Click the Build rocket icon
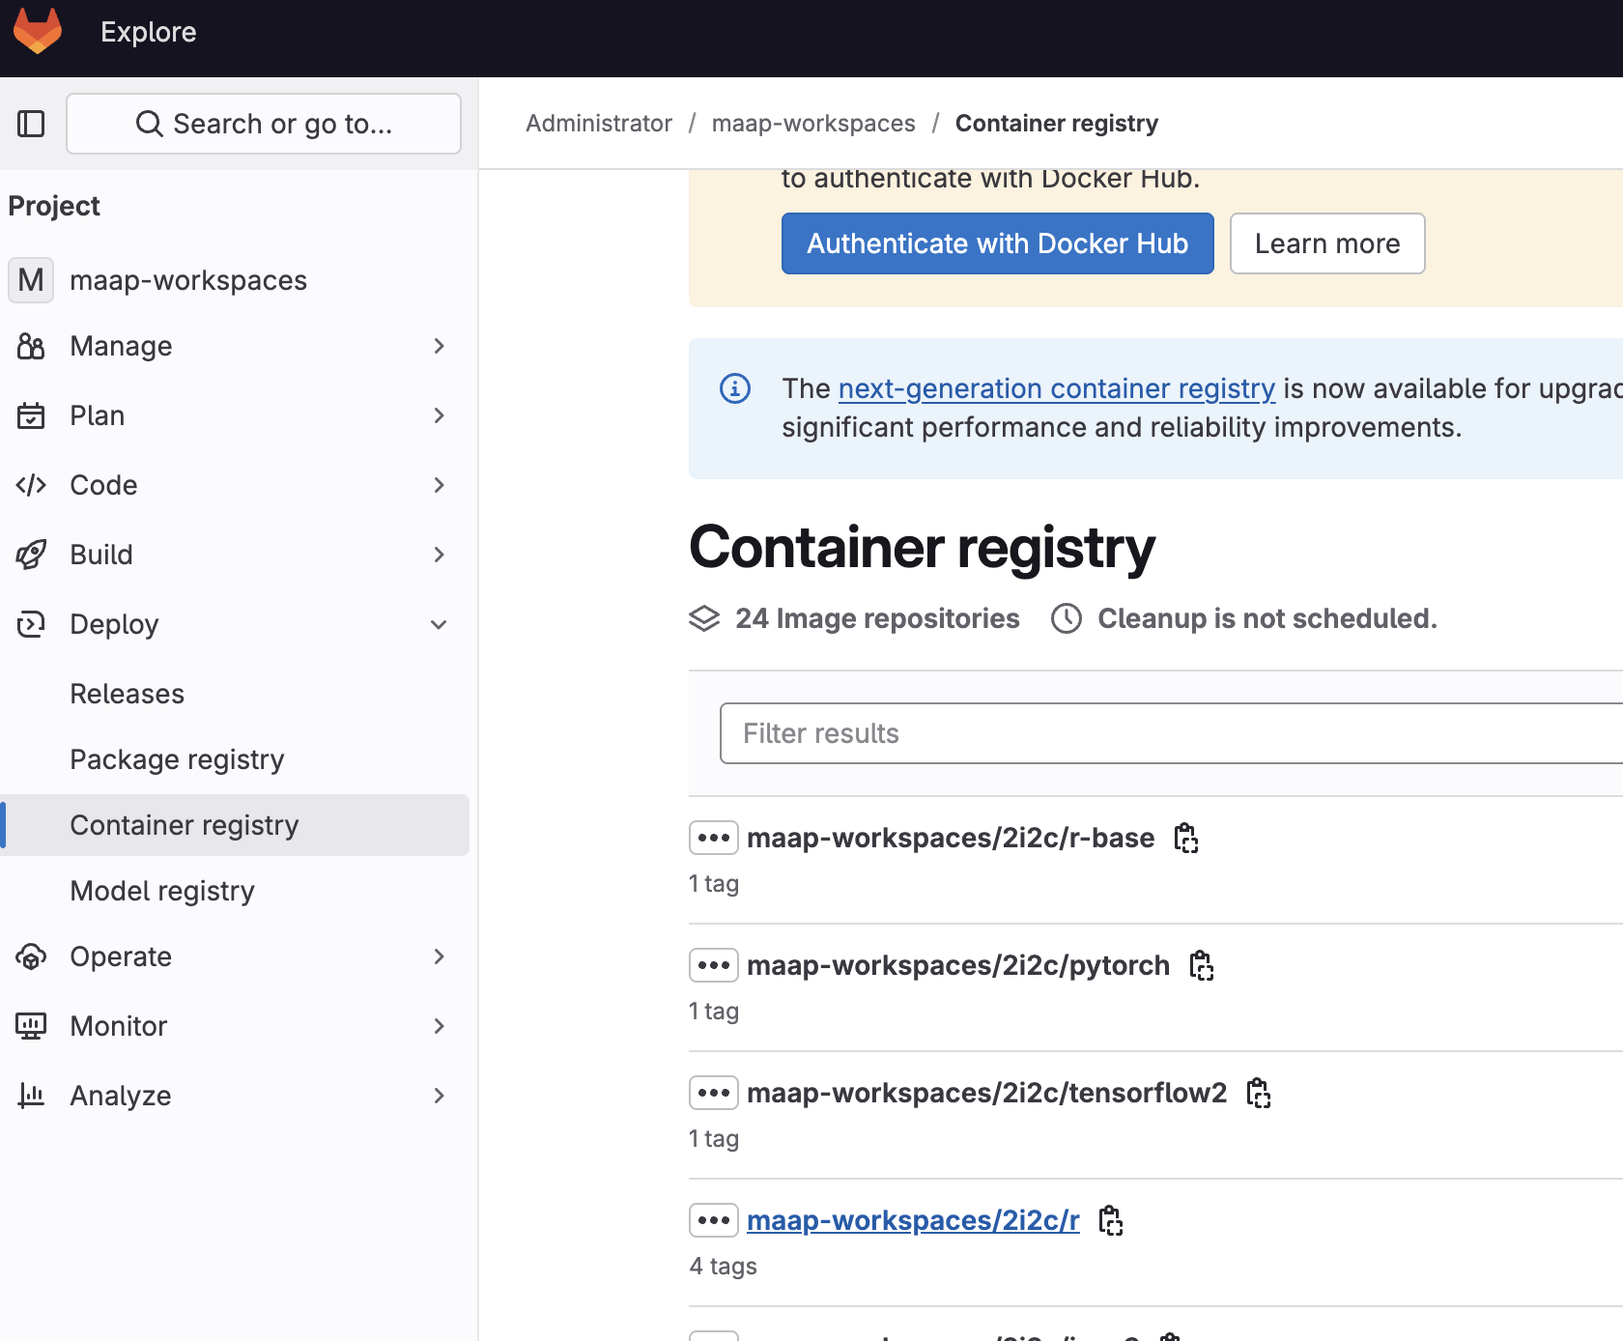Screen dimensions: 1623x1341 point(31,555)
